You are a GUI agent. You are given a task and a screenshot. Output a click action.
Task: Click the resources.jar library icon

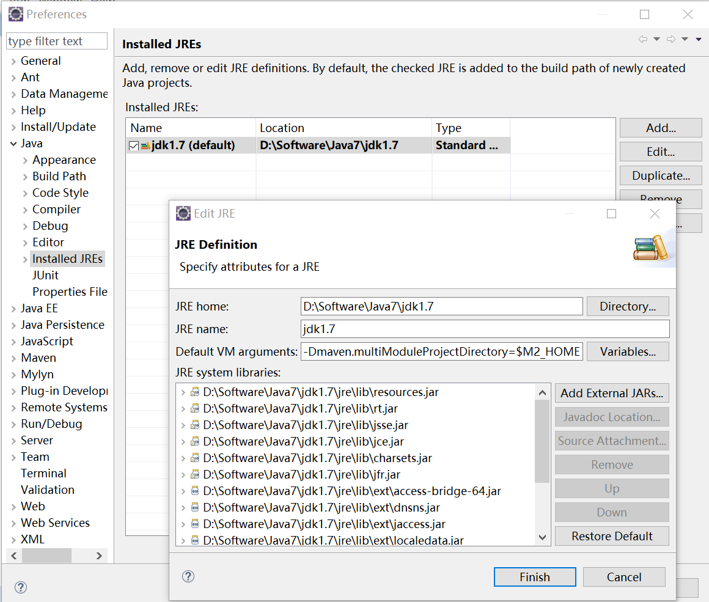pos(195,392)
